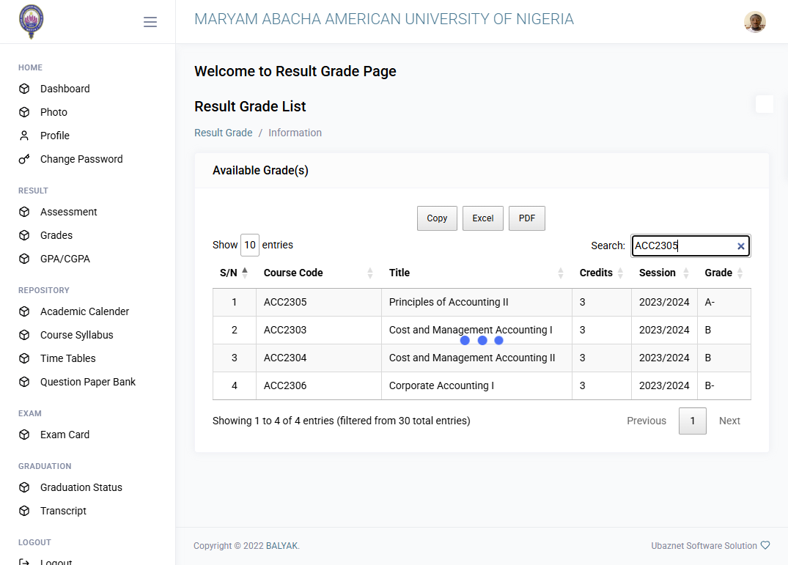This screenshot has height=565, width=788.
Task: Sort table by Grade column arrows
Action: click(x=740, y=273)
